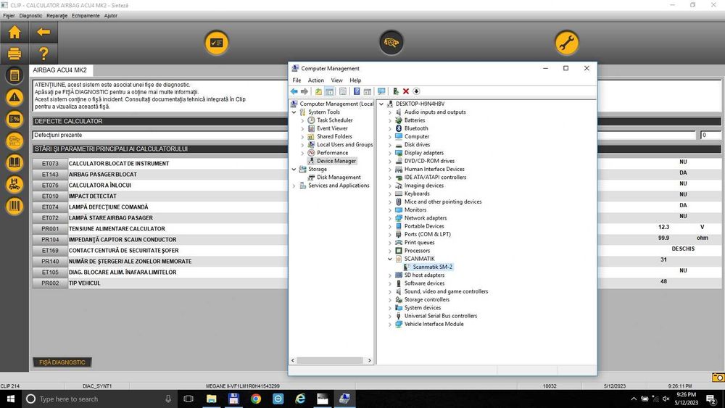Open the question mark help icon
This screenshot has width=725, height=408.
43,54
